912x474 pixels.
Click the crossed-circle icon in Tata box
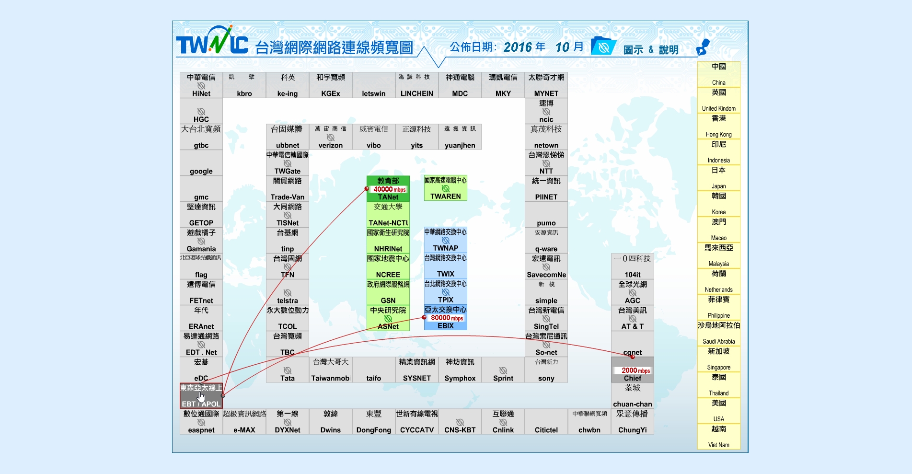pyautogui.click(x=288, y=370)
